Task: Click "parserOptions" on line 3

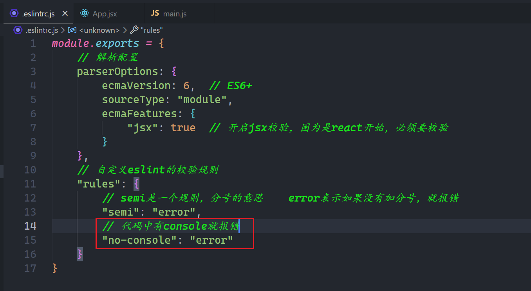Action: pos(117,72)
